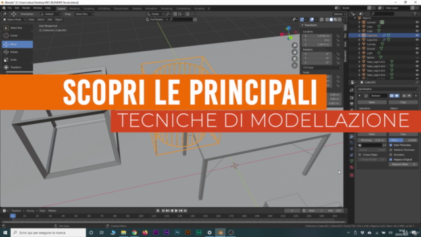Move Boolean modifier down arrow
421x237 pixels.
409,95
